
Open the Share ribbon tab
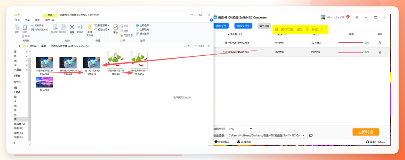point(27,20)
